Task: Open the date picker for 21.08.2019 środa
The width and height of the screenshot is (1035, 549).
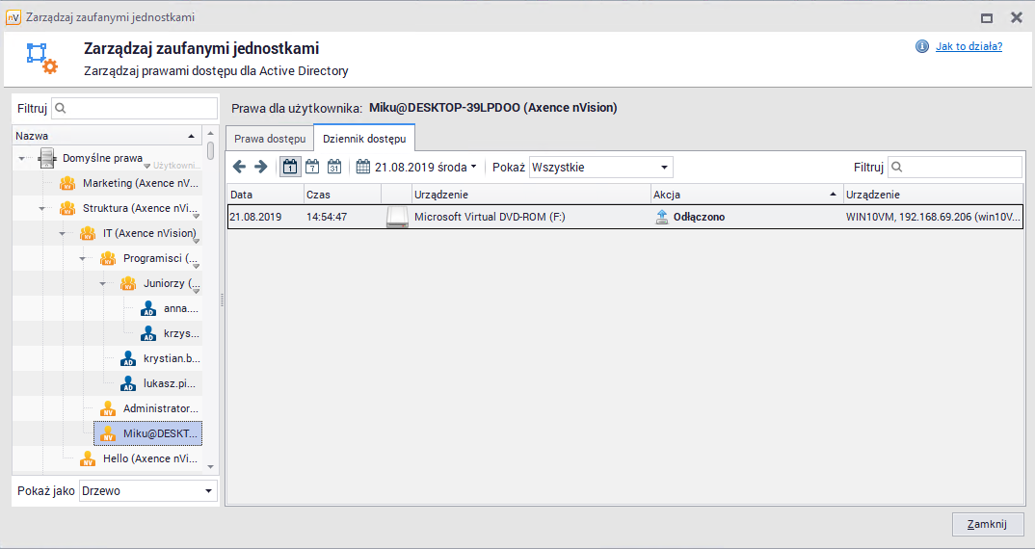Action: click(416, 167)
